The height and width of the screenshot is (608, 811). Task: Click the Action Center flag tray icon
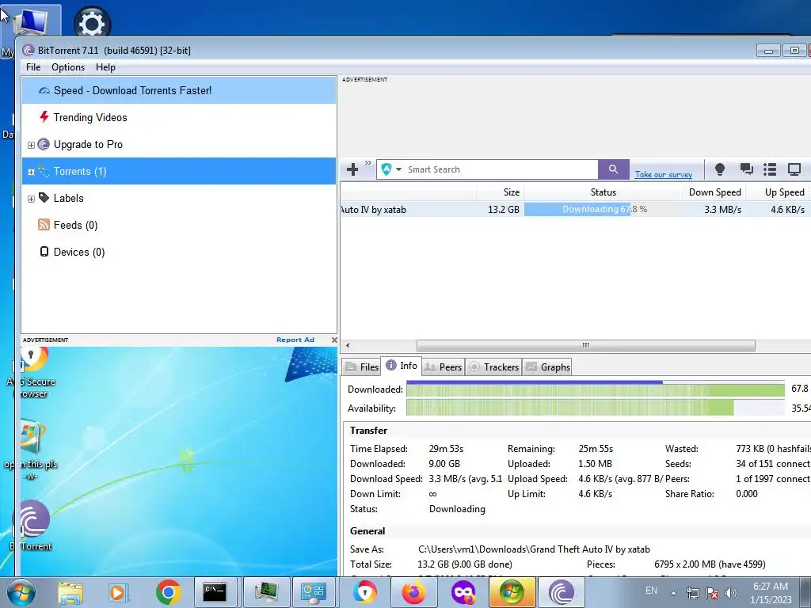point(711,592)
